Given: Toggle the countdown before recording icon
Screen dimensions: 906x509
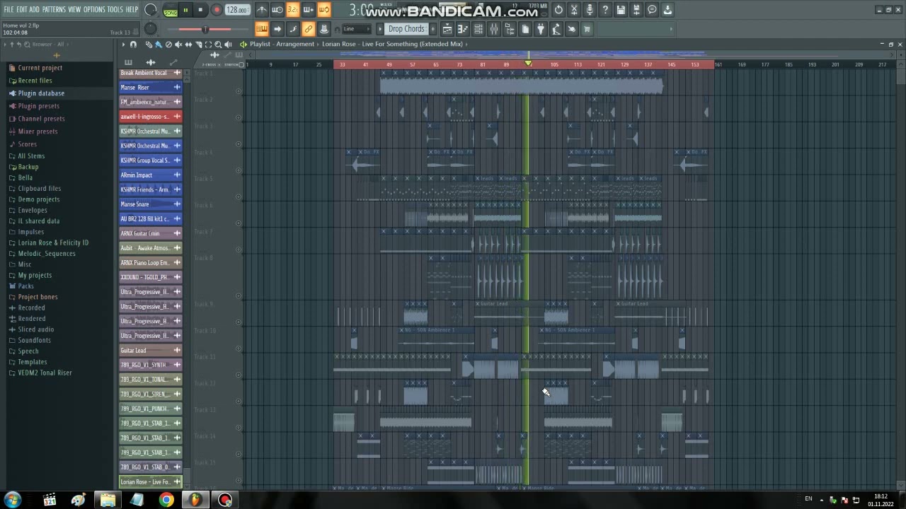Looking at the screenshot, I should coord(292,10).
